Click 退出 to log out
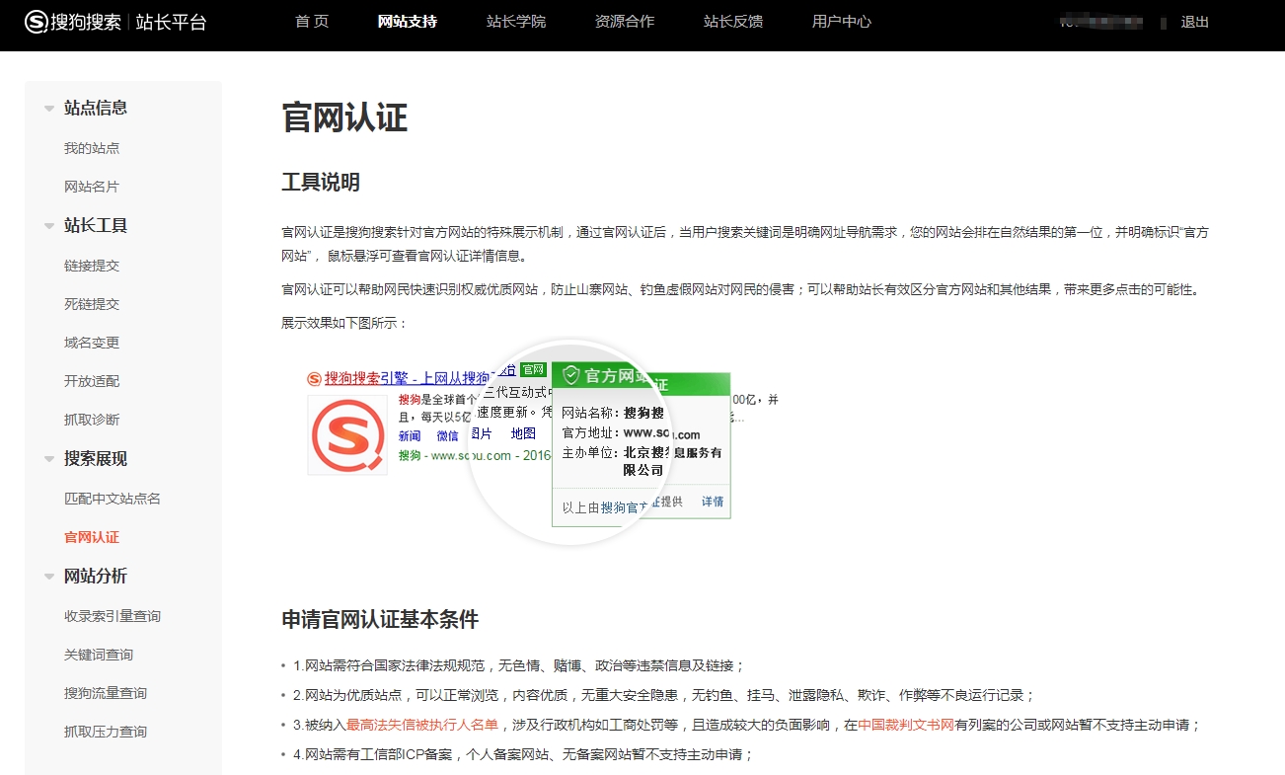1285x775 pixels. 1195,22
